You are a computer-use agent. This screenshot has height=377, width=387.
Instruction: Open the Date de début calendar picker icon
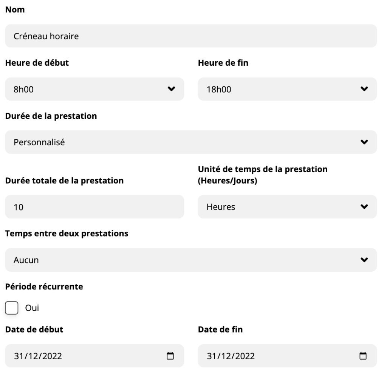click(170, 355)
